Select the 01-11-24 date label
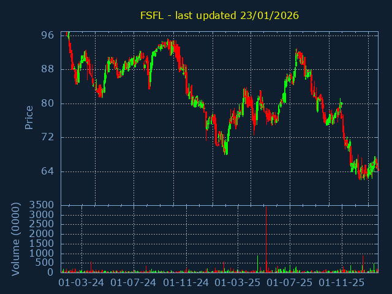Image resolution: width=392 pixels, height=294 pixels. (x=186, y=283)
